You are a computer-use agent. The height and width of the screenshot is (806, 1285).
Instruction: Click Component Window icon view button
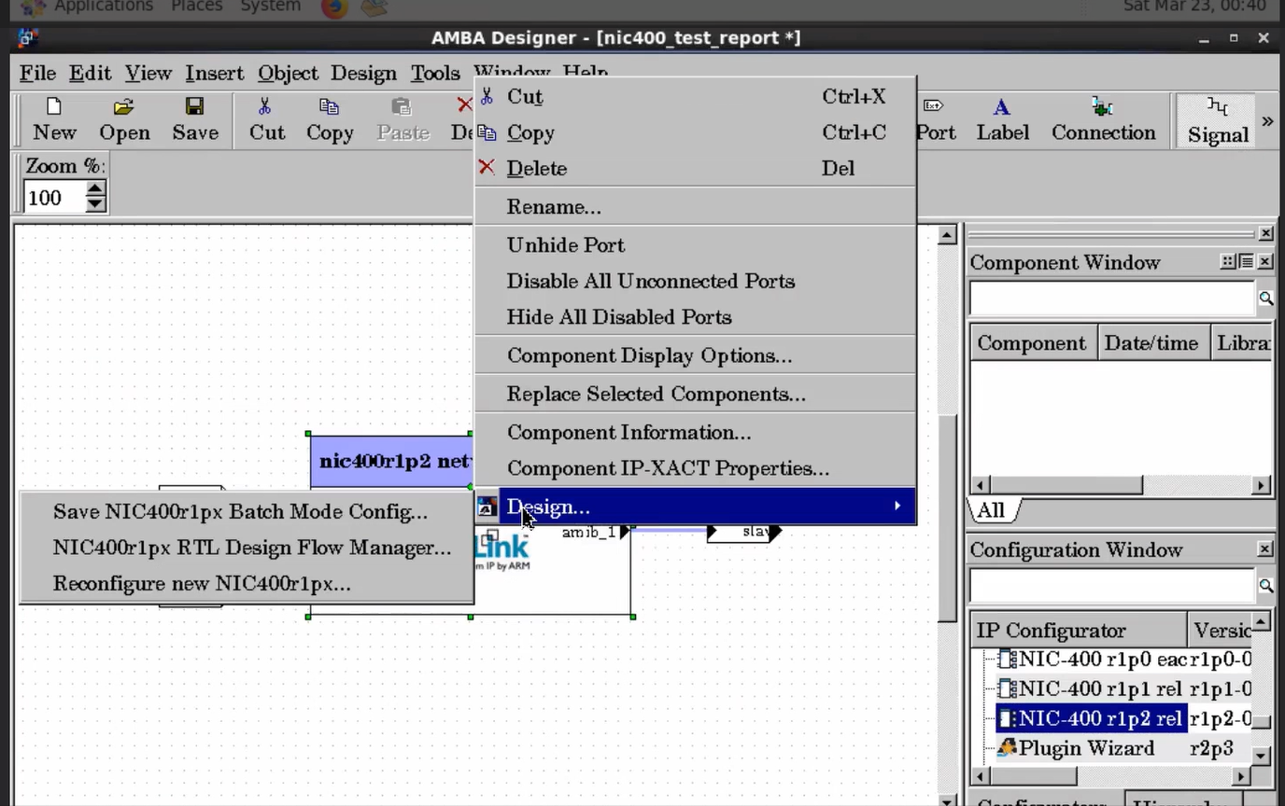pyautogui.click(x=1228, y=262)
